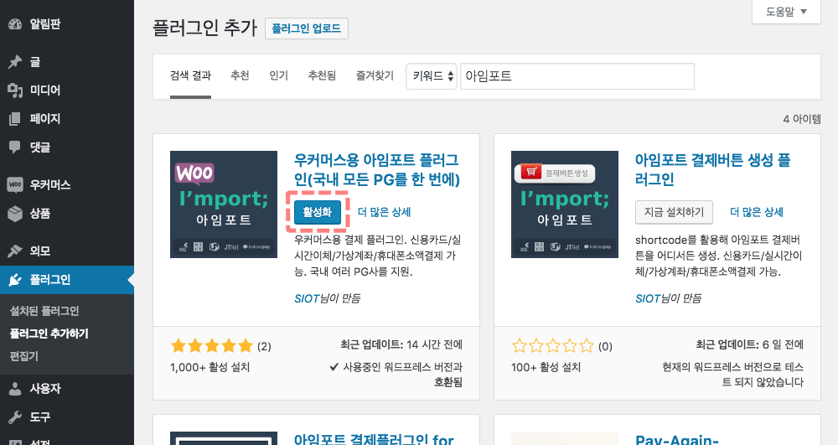Open the 키워드 search type dropdown

(x=432, y=76)
